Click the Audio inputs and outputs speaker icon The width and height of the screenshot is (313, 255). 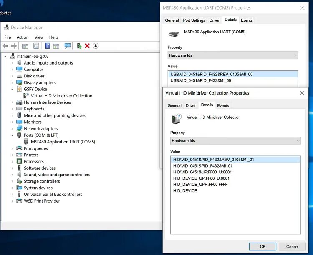point(19,63)
